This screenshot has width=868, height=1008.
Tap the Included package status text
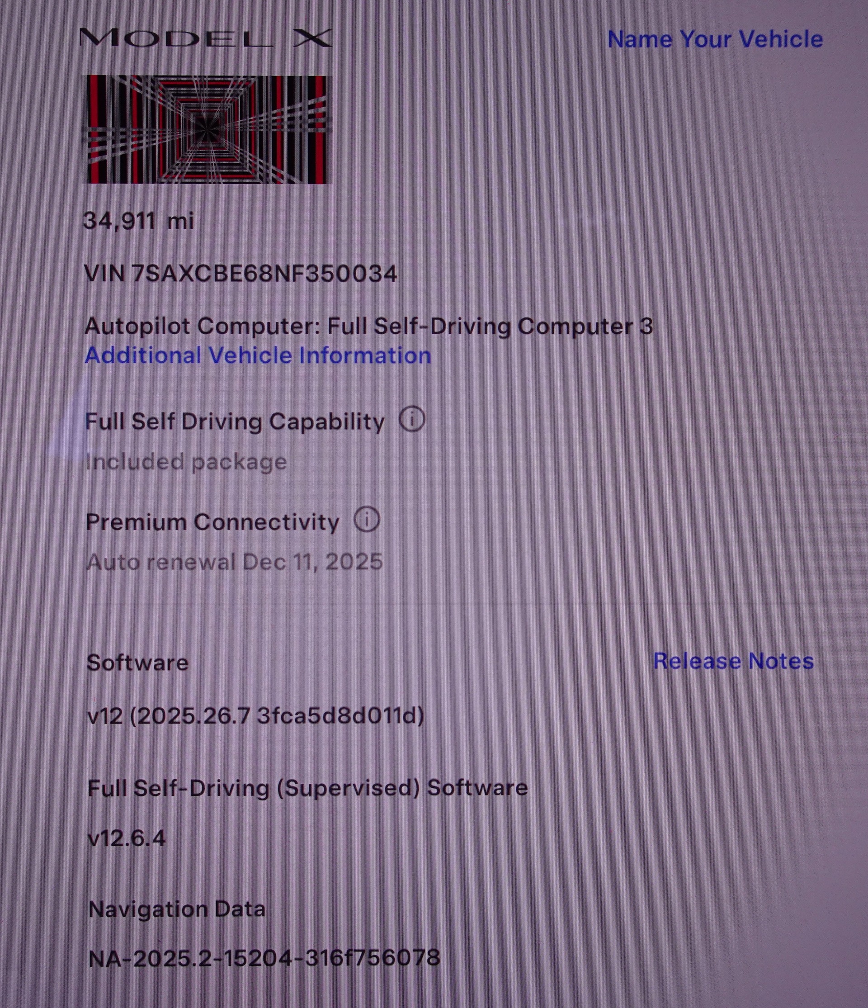(x=186, y=462)
